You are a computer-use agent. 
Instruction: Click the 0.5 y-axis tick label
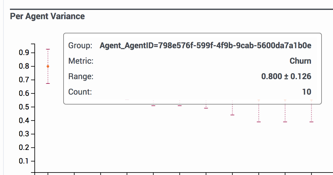pos(24,107)
